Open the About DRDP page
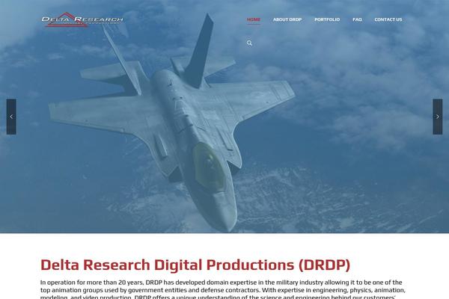Viewport: 449px width, 299px height. pyautogui.click(x=287, y=19)
